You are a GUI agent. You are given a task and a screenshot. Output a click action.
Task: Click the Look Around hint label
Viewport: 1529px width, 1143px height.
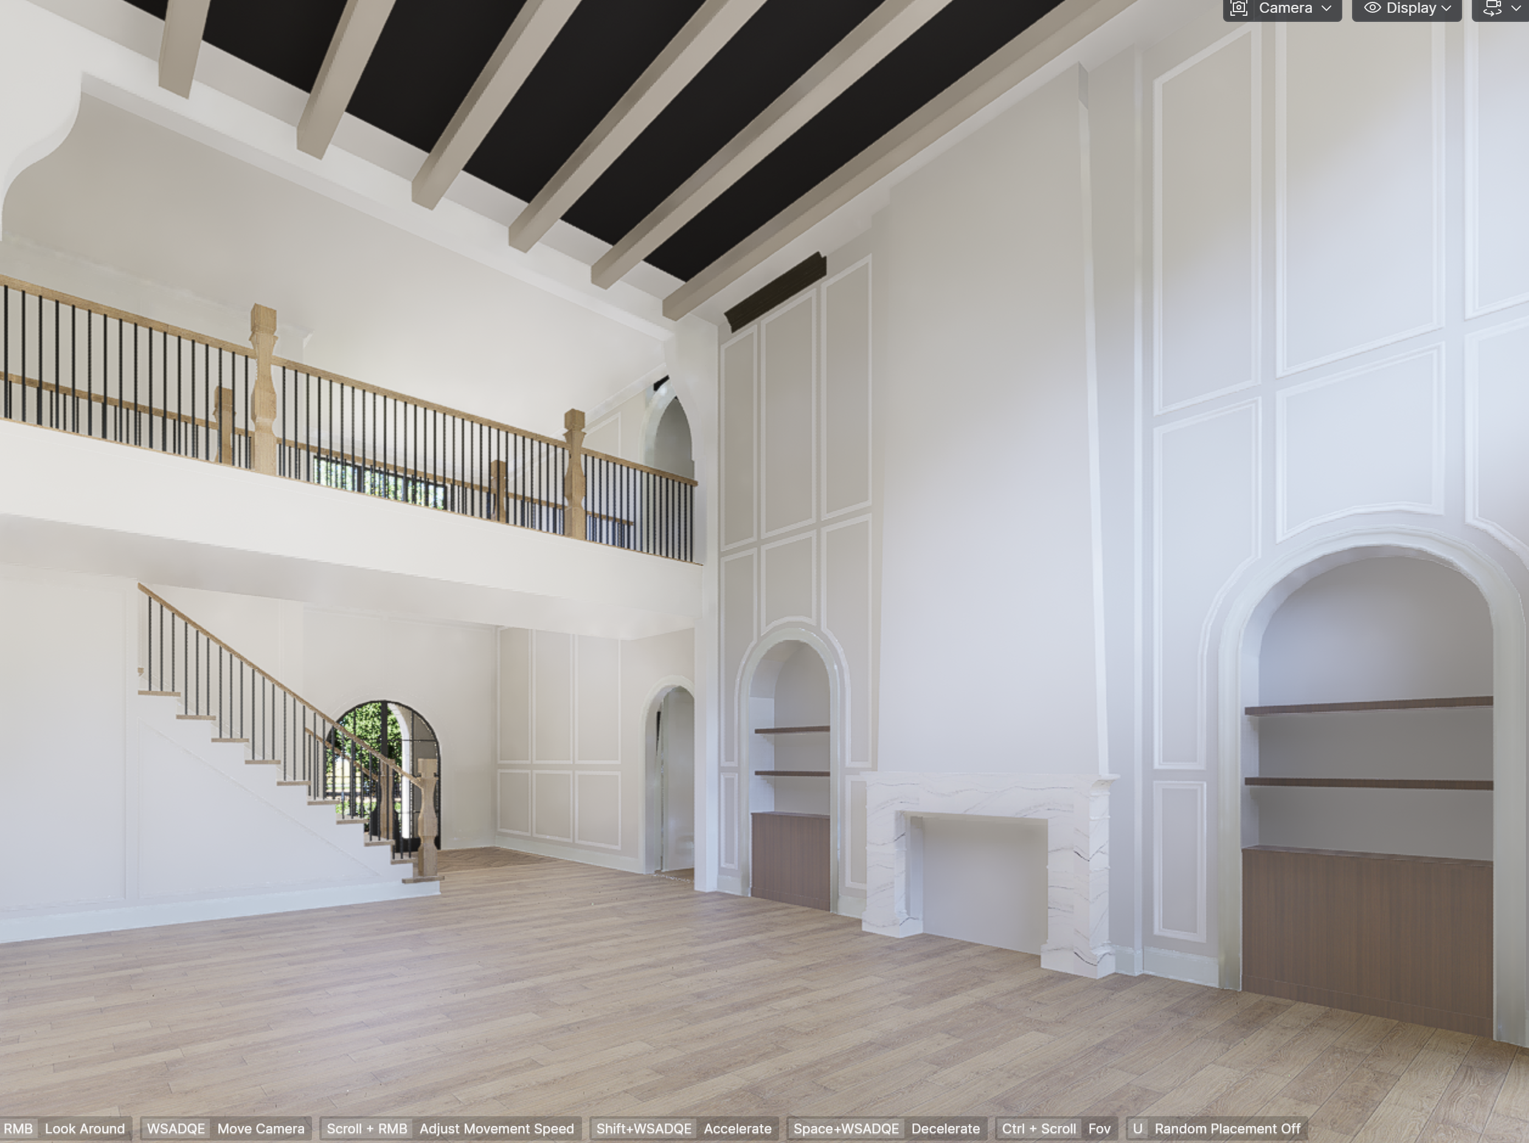coord(85,1128)
